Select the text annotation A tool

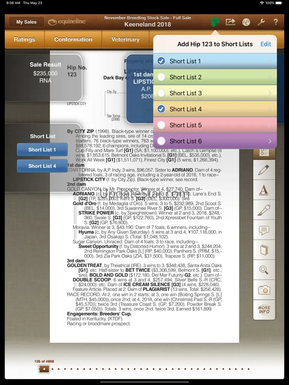264,190
